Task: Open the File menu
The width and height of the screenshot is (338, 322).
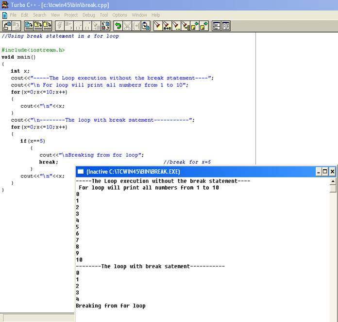Action: pyautogui.click(x=13, y=15)
